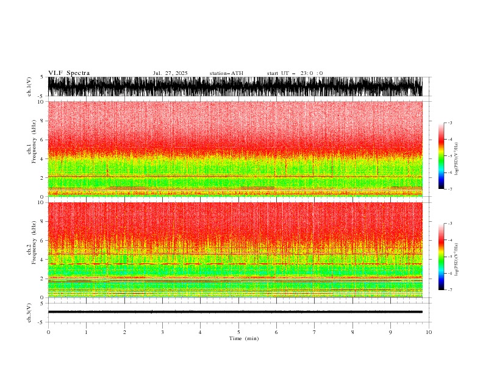Click the "-5" voltage tick beside ch.3(V)
Image resolution: width=483 pixels, height=373 pixels.
[x=41, y=322]
